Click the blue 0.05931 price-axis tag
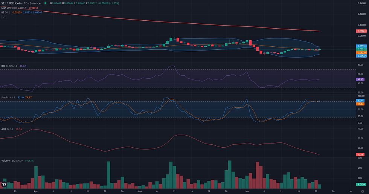Viewport: 369px width, 194px height. coord(361,46)
